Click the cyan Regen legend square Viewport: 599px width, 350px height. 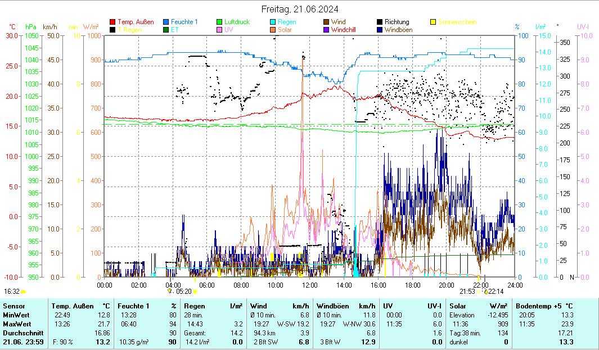pos(273,22)
